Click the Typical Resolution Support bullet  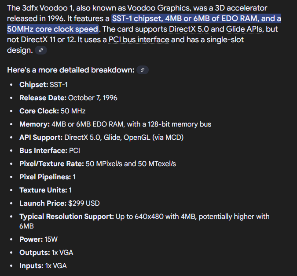pyautogui.click(x=144, y=222)
